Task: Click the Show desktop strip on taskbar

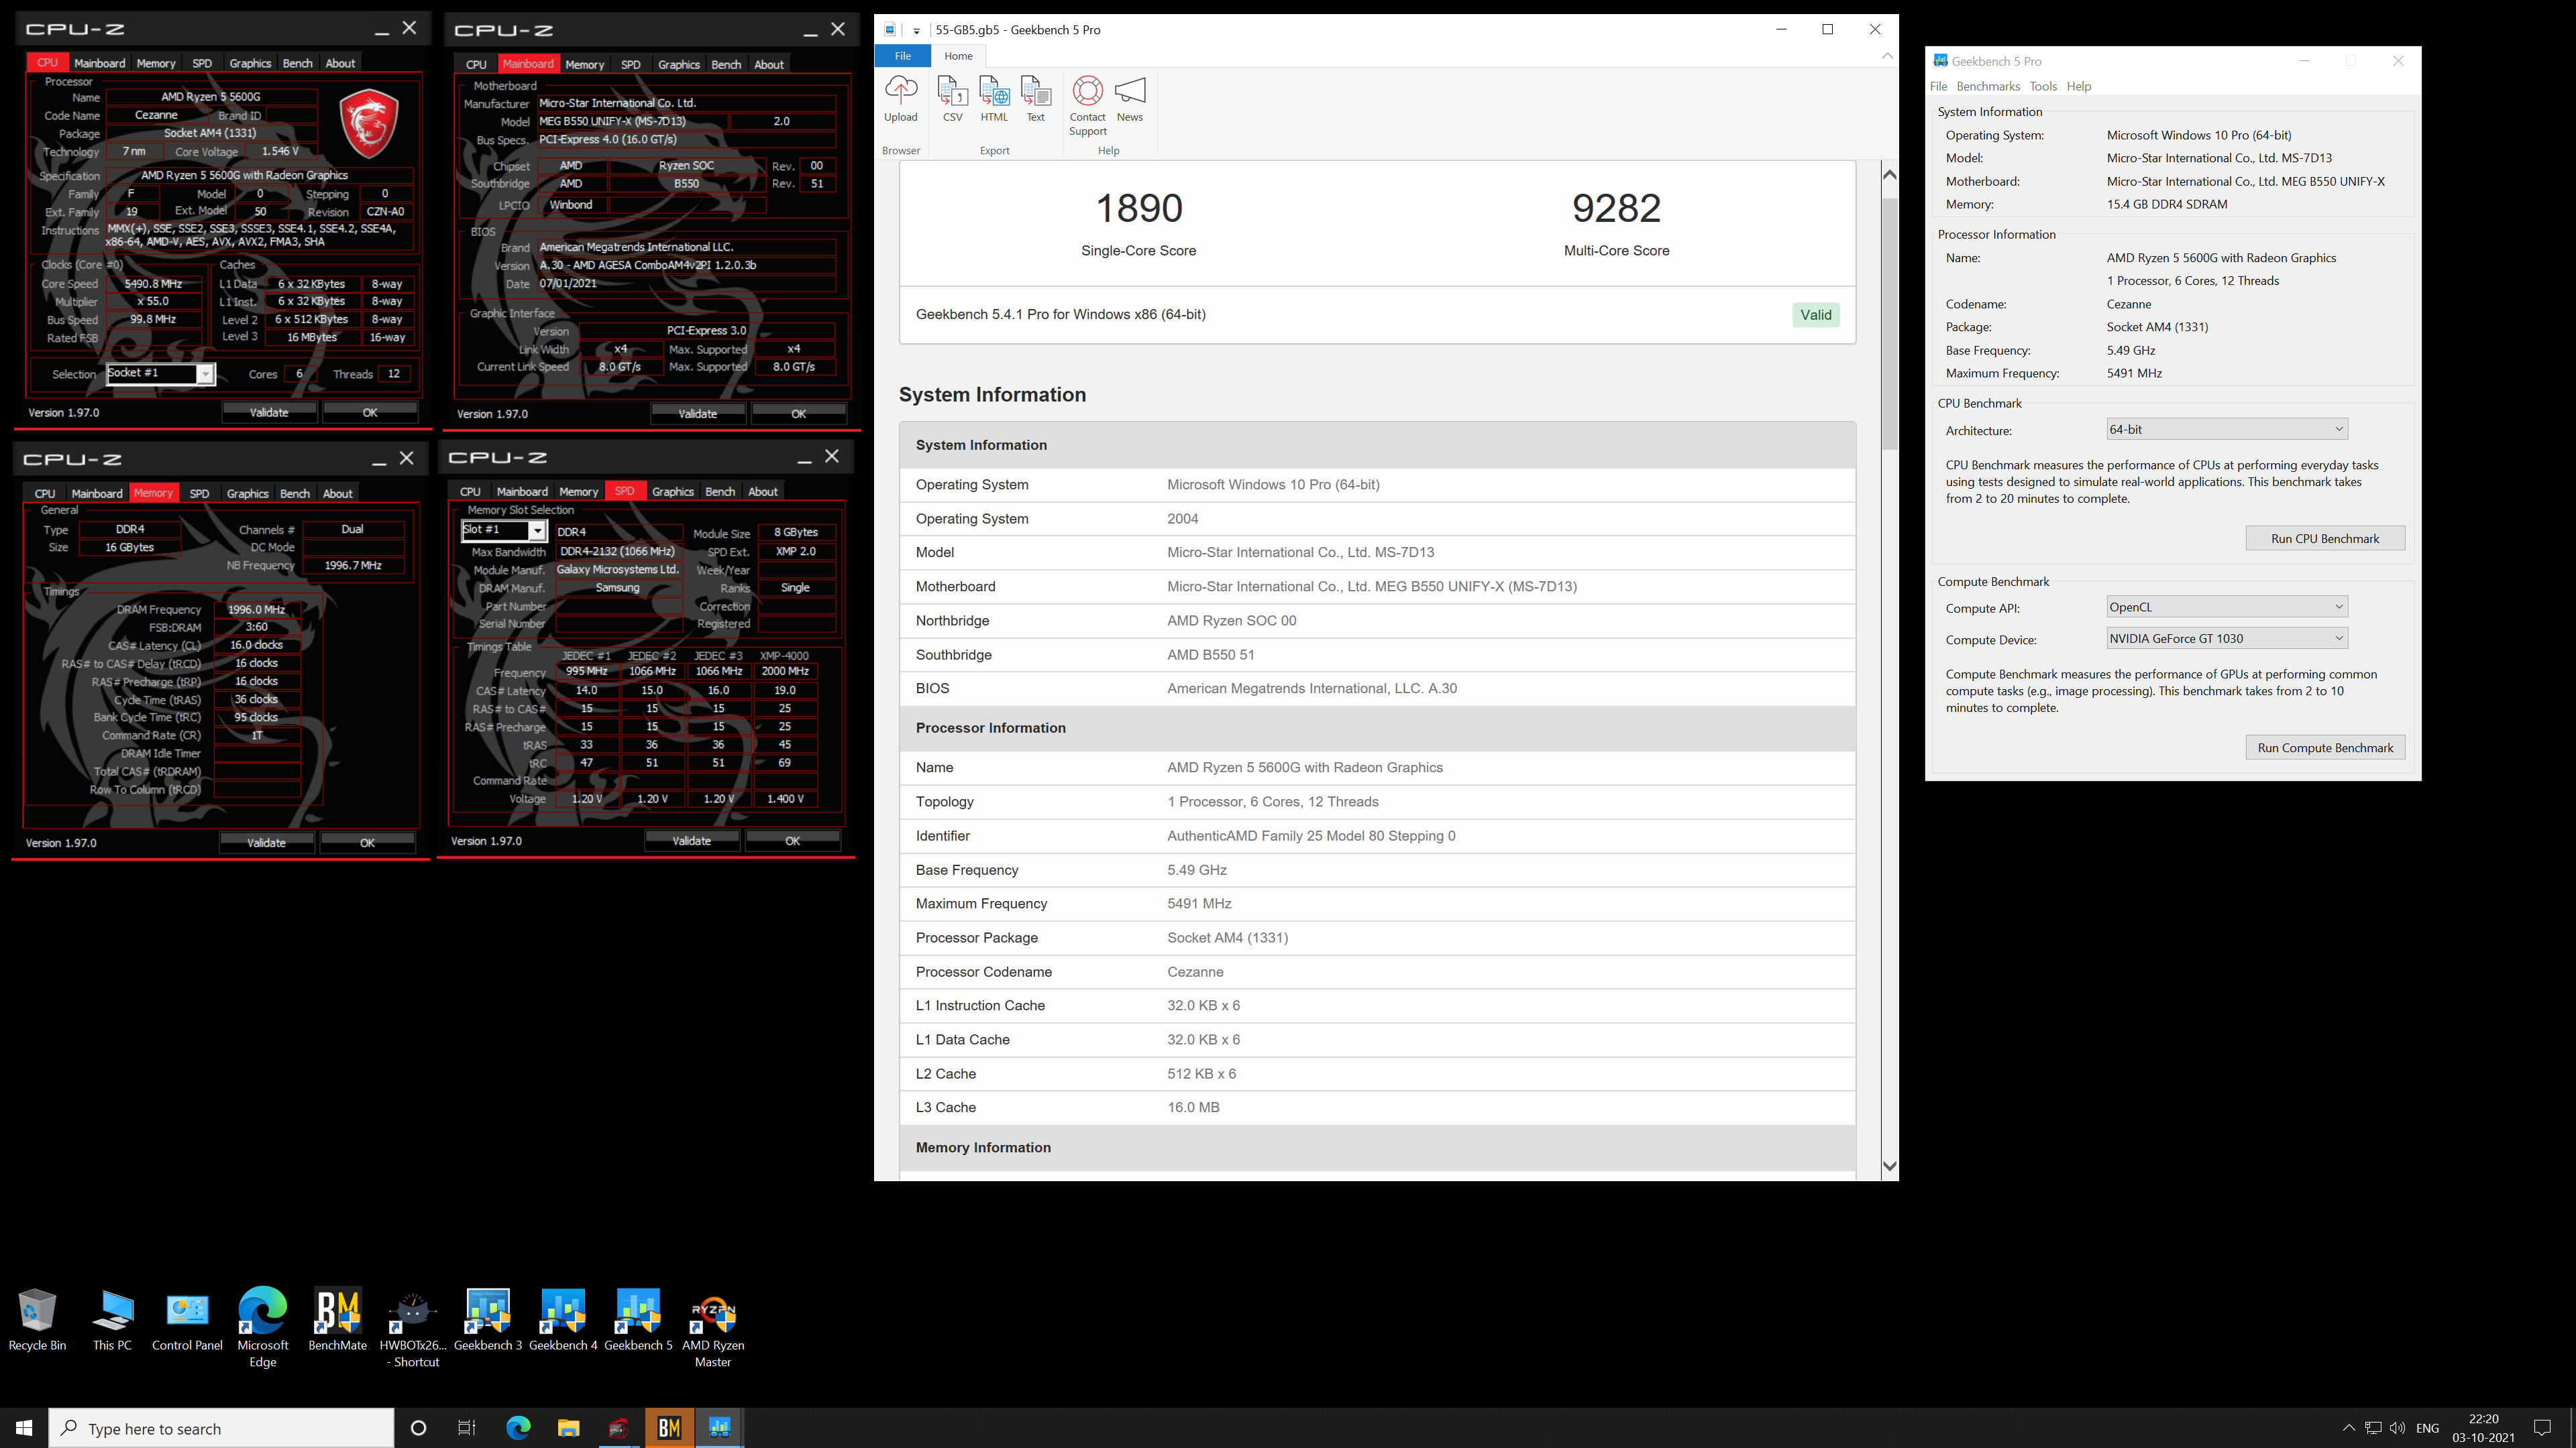Action: pos(2572,1428)
